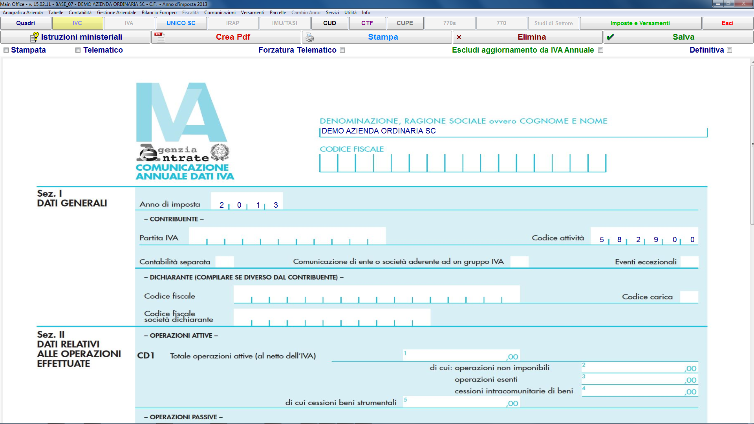Viewport: 754px width, 424px height.
Task: Click the printer icon beside Stampa
Action: click(x=310, y=37)
